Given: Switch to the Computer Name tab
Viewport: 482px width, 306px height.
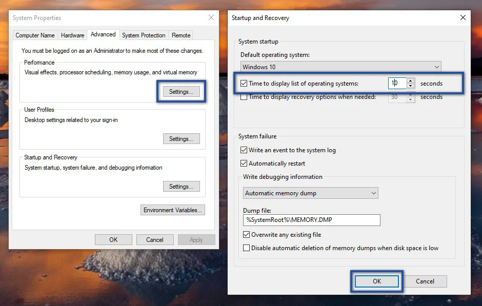Looking at the screenshot, I should point(34,35).
